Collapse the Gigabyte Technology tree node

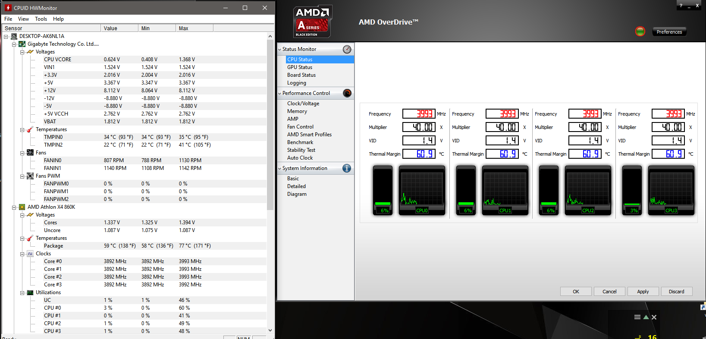coord(14,44)
